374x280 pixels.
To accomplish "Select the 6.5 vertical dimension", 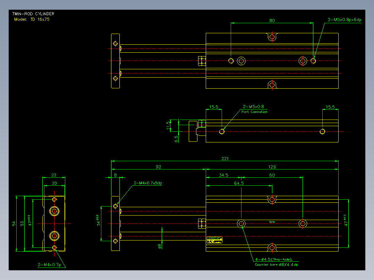I will pyautogui.click(x=176, y=139).
